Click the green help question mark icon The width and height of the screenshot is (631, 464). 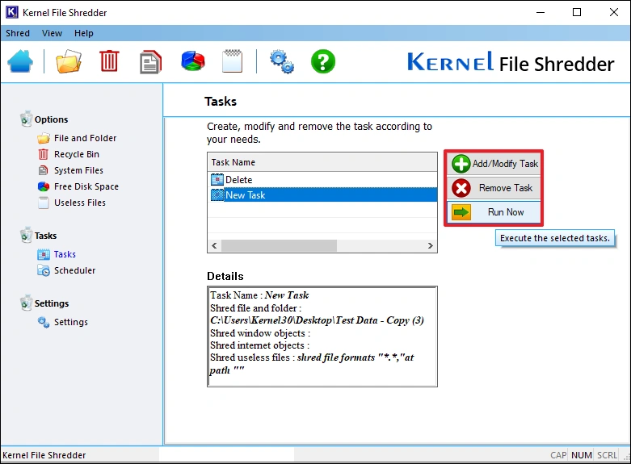point(323,61)
